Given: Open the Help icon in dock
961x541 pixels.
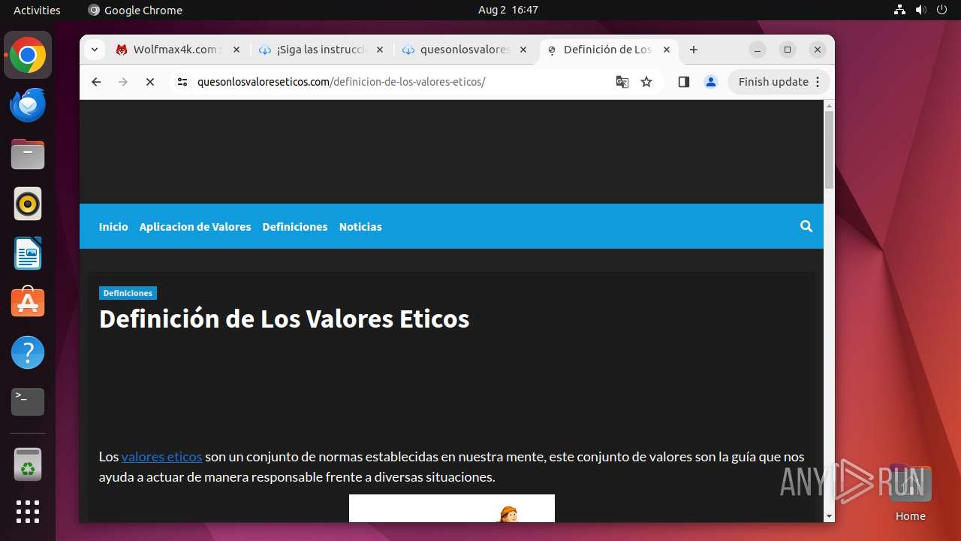Looking at the screenshot, I should click(28, 352).
